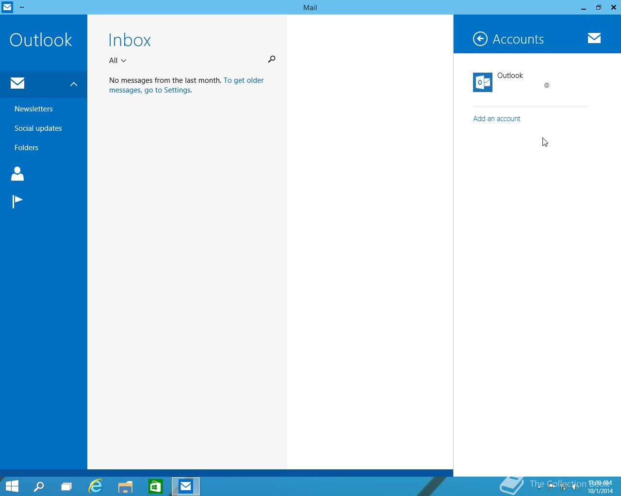Click the volume speaker tray icon

pyautogui.click(x=575, y=487)
